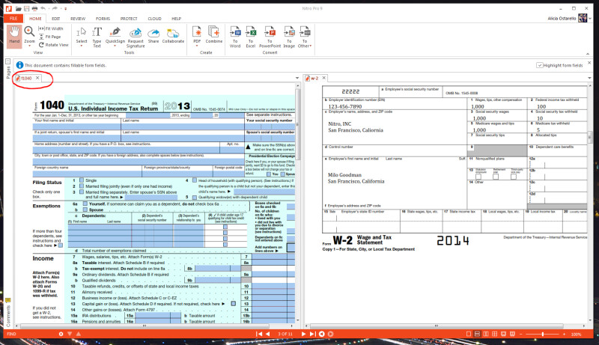Open the To Other convert options
The image size is (599, 345).
(x=305, y=37)
